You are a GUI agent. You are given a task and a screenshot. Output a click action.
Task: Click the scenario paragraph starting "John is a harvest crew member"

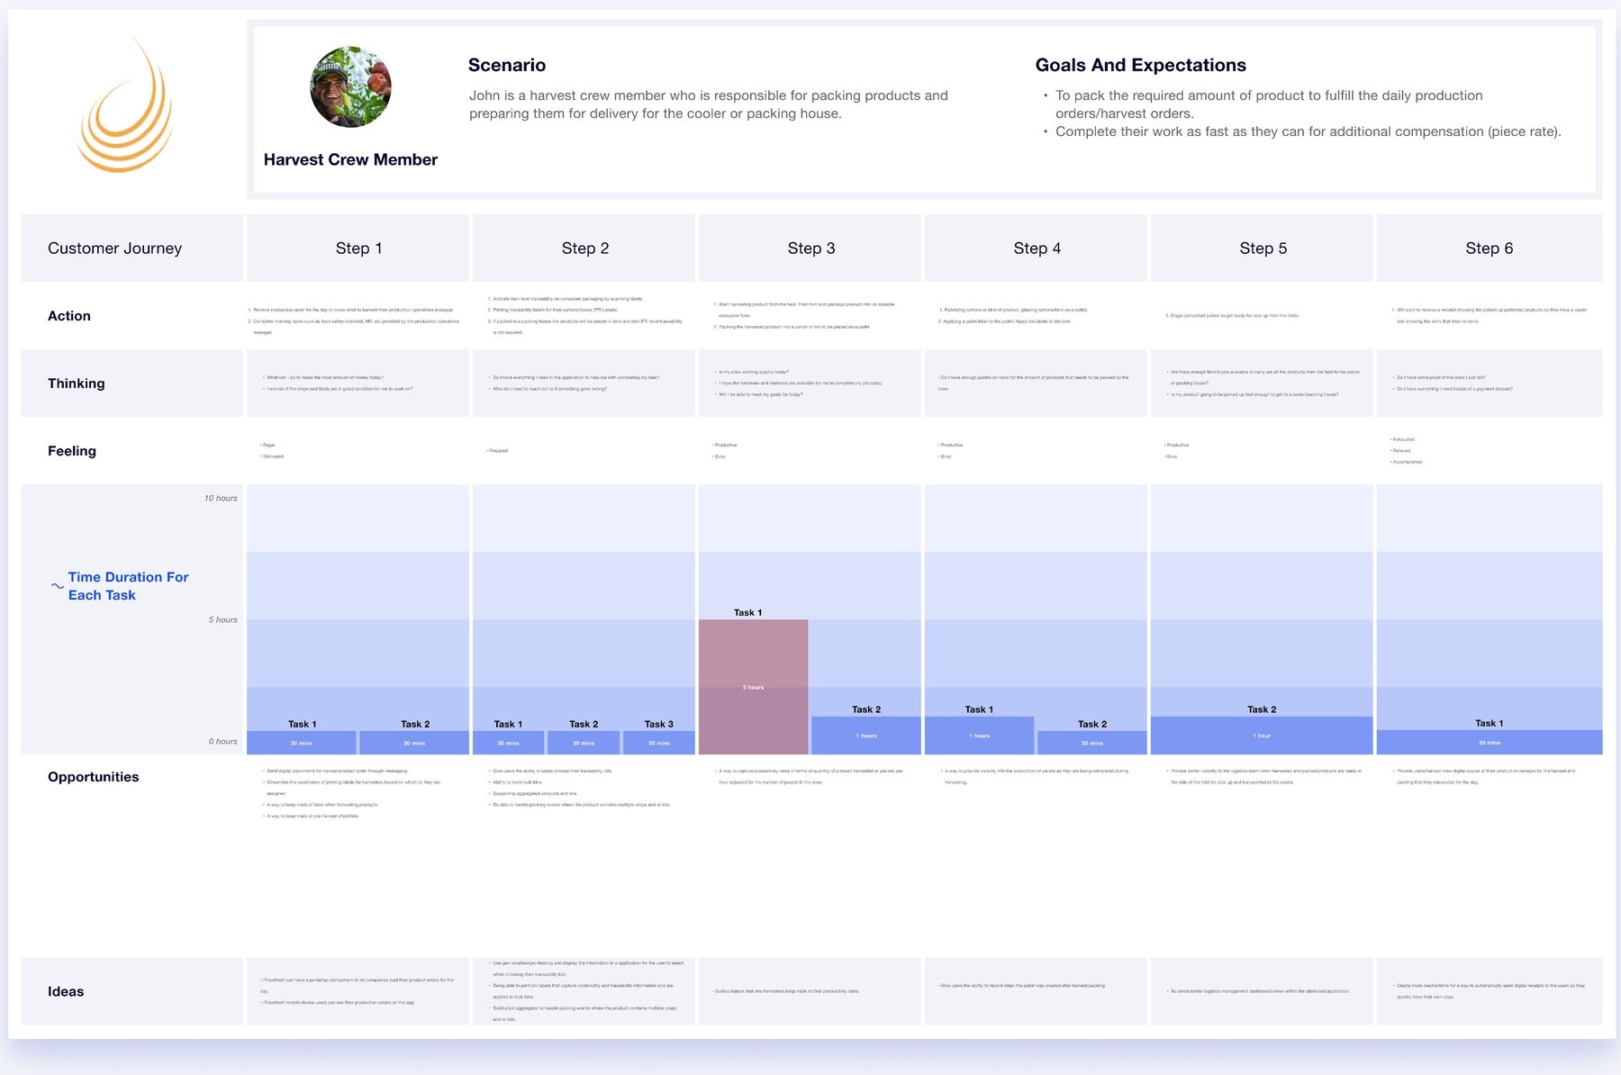[x=709, y=104]
